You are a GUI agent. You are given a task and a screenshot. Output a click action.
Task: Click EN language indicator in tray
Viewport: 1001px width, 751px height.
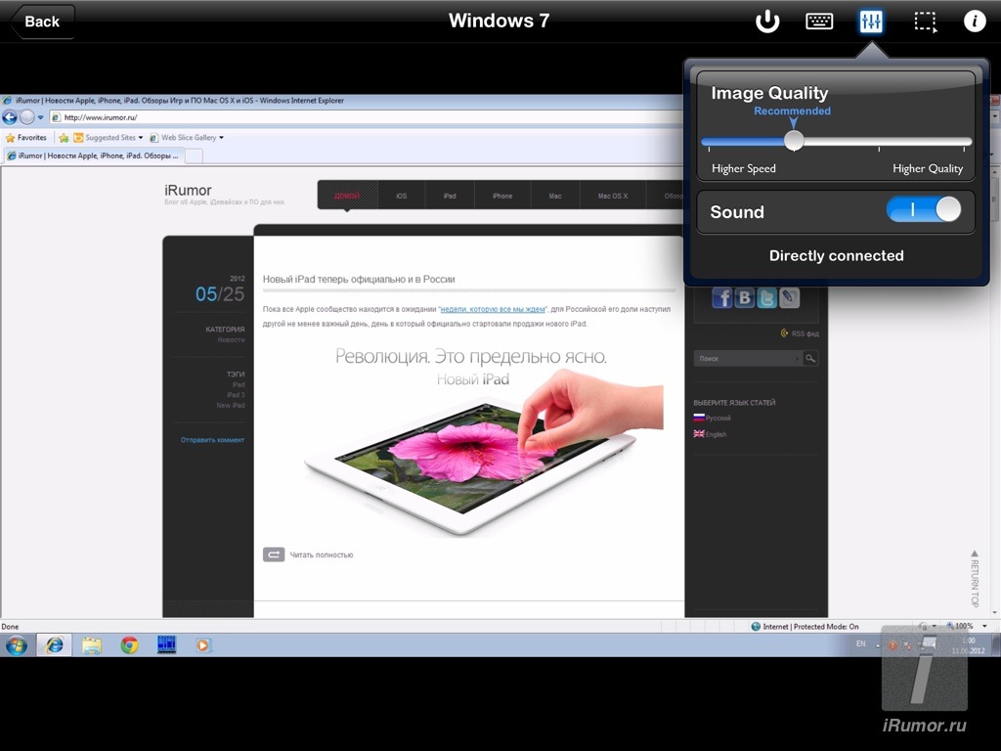[x=860, y=643]
